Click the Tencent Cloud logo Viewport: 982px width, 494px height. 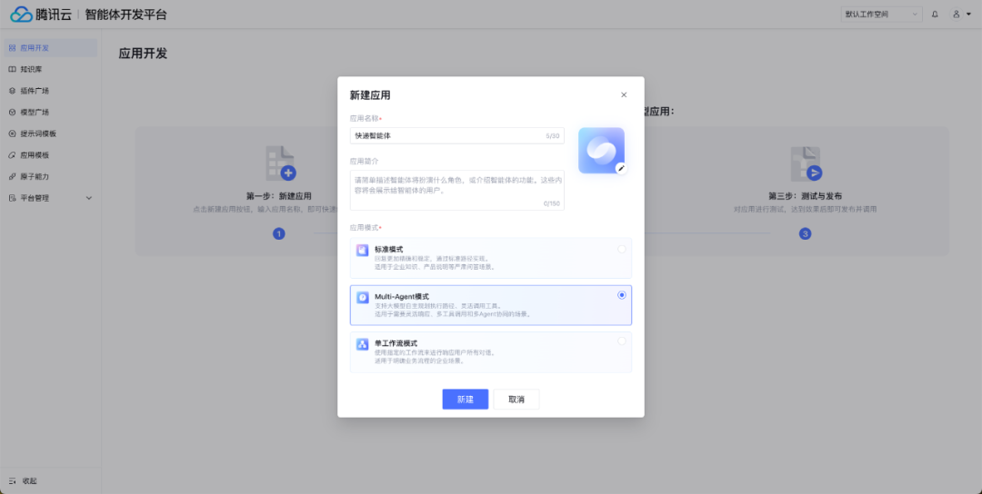point(41,14)
